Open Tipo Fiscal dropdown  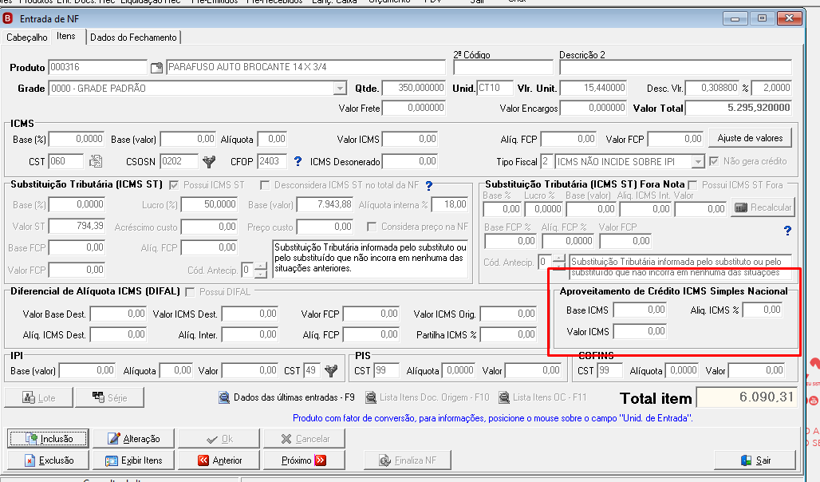(698, 162)
